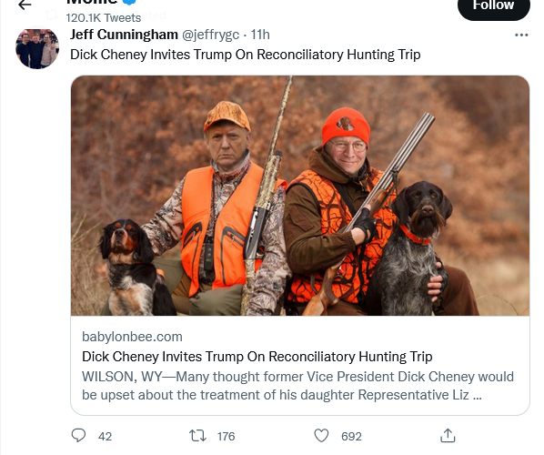Open the 11h timestamp permalink
The height and width of the screenshot is (455, 544).
[260, 35]
